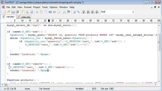Image resolution: width=162 pixels, height=91 pixels.
Task: Open print preview toolbar icon
Action: click(31, 12)
